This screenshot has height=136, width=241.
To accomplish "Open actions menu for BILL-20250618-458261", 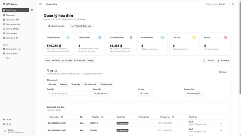I will coord(221,123).
